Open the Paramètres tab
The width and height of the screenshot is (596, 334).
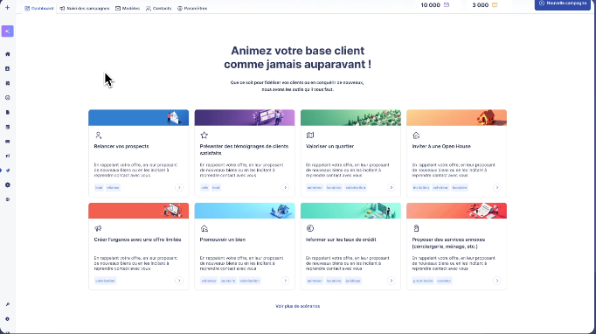[192, 9]
